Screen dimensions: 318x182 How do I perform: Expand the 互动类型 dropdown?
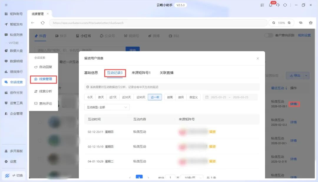tap(107, 107)
